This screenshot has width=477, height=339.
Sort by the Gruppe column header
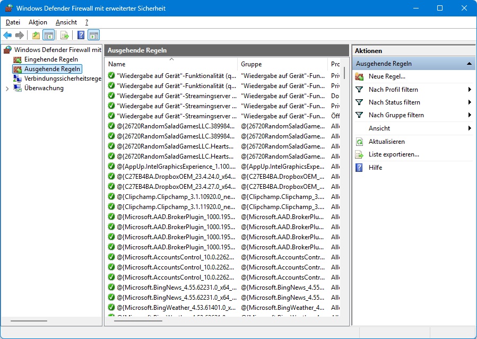pos(283,64)
